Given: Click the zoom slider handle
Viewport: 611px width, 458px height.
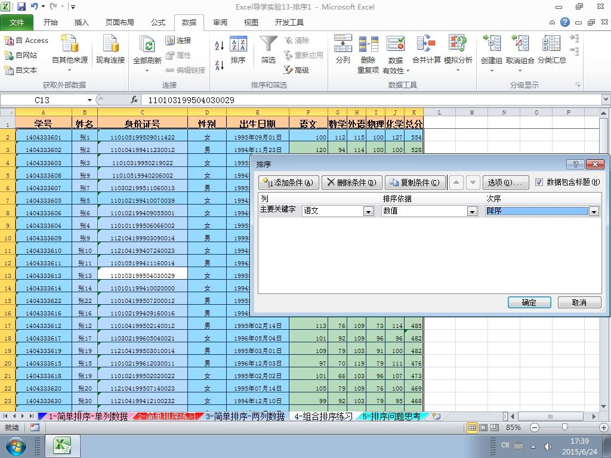Looking at the screenshot, I should point(564,428).
